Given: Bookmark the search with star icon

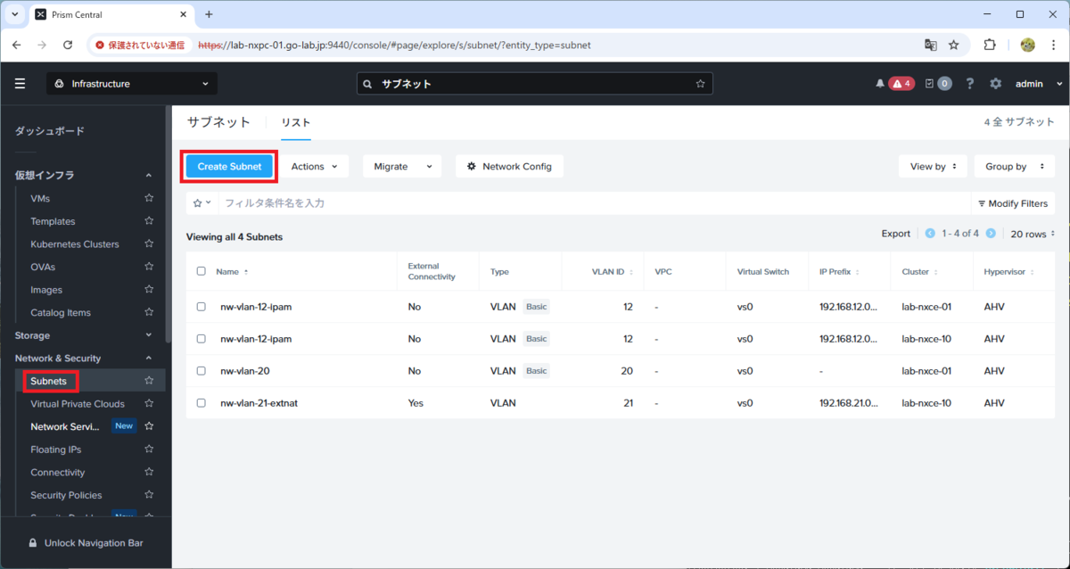Looking at the screenshot, I should point(700,84).
